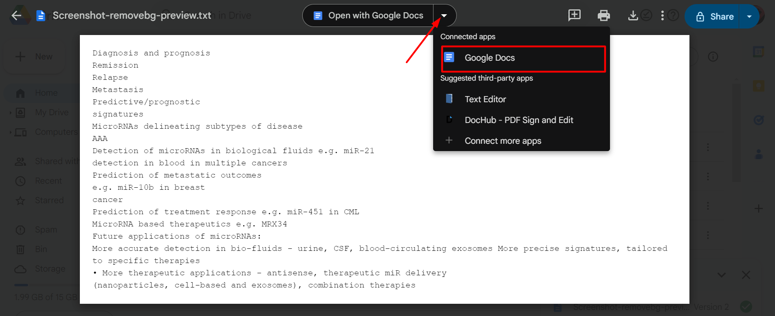The height and width of the screenshot is (316, 775).
Task: Click the Shared with me people icon
Action: [x=20, y=162]
